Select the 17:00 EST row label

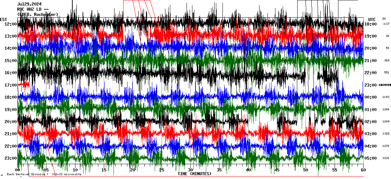(x=11, y=85)
